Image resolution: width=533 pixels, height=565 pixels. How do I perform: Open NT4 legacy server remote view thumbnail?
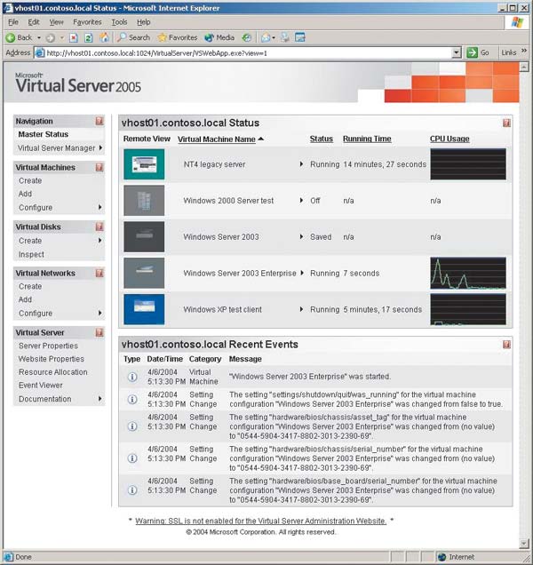144,164
